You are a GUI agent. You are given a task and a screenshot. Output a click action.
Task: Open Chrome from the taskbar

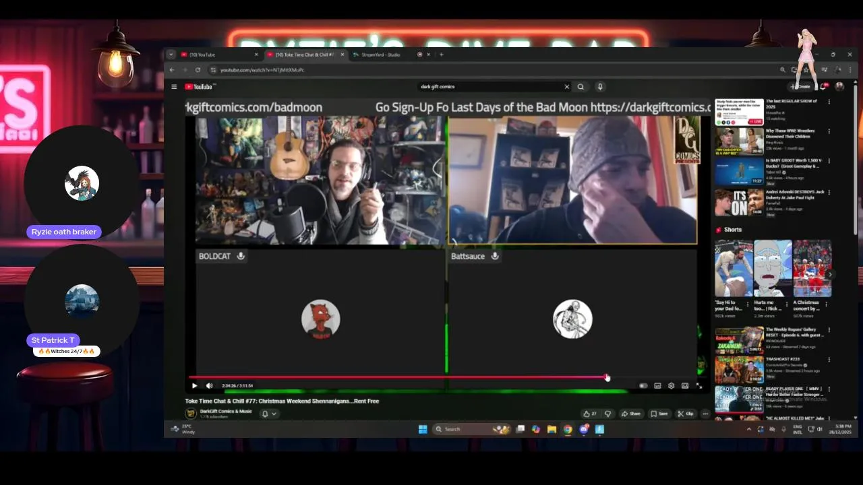(568, 429)
